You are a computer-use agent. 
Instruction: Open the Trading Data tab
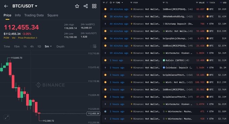(34, 15)
